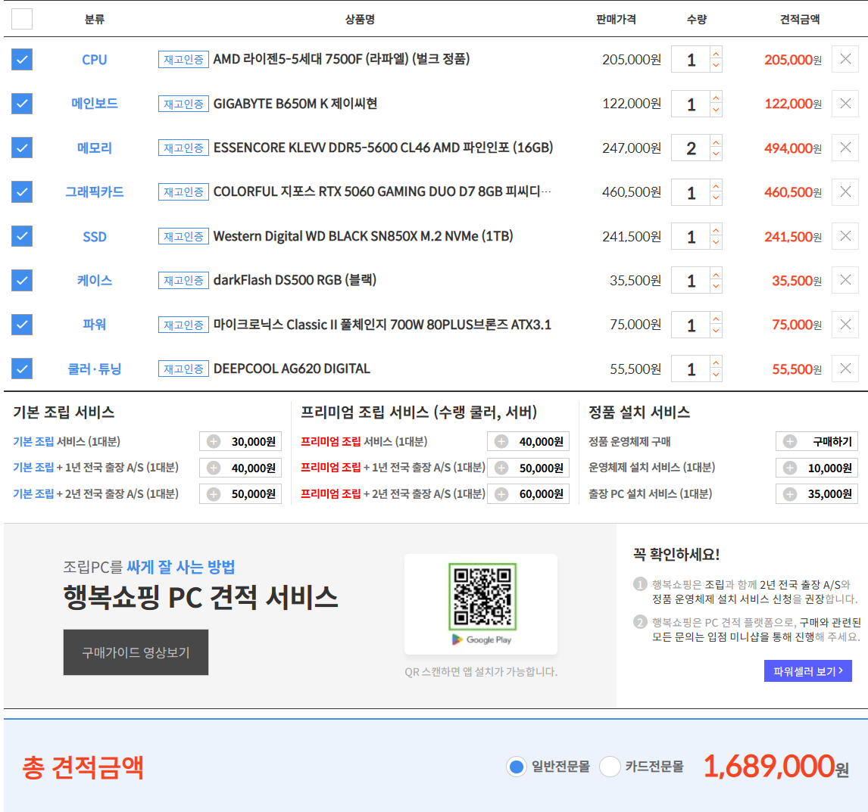Click the 파워셀러 보기 button
The image size is (868, 812).
807,671
